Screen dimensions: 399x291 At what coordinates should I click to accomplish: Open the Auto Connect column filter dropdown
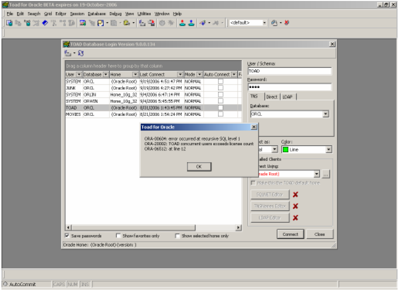[234, 75]
